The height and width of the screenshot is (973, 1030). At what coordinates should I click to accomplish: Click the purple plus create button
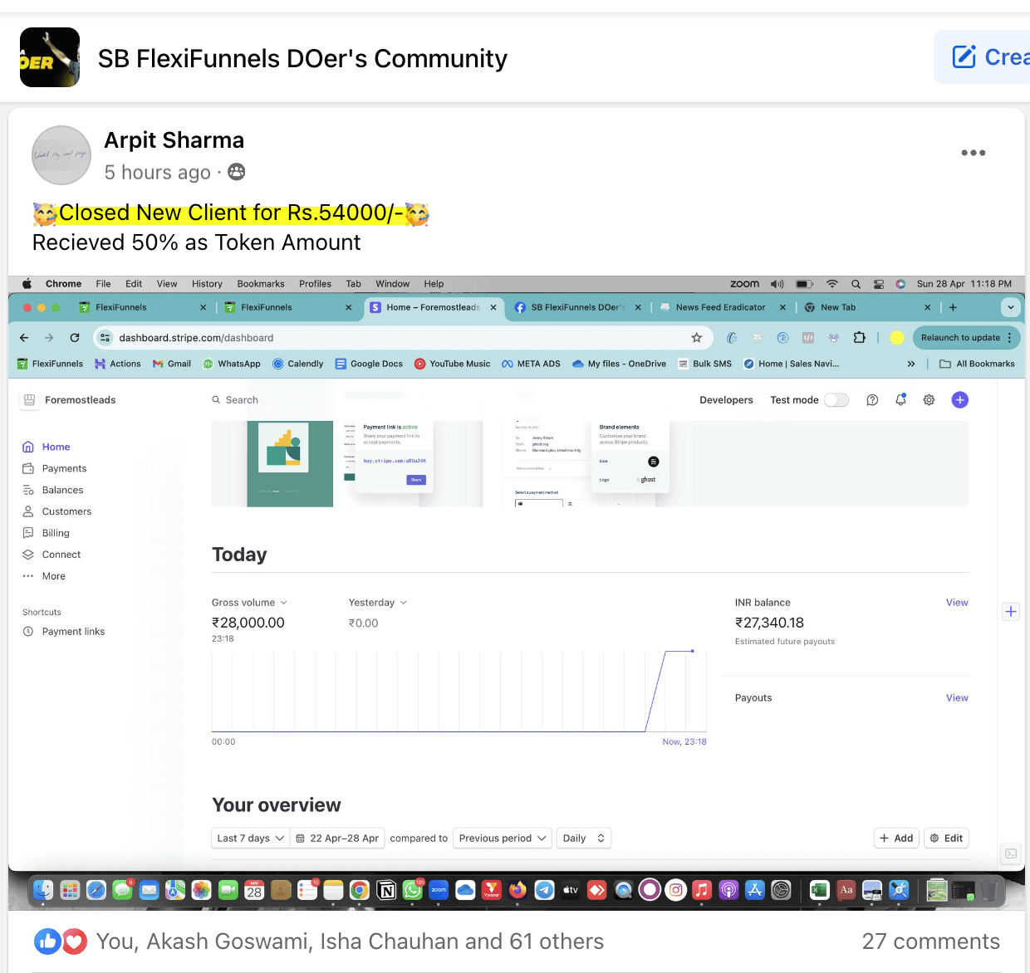(x=959, y=400)
